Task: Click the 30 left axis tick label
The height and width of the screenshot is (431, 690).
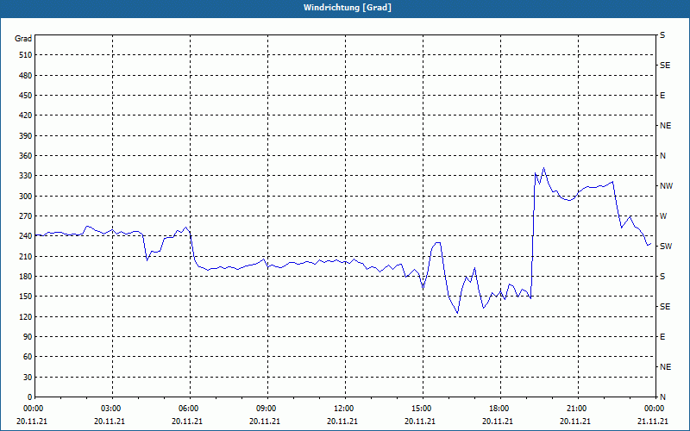Action: pyautogui.click(x=28, y=378)
